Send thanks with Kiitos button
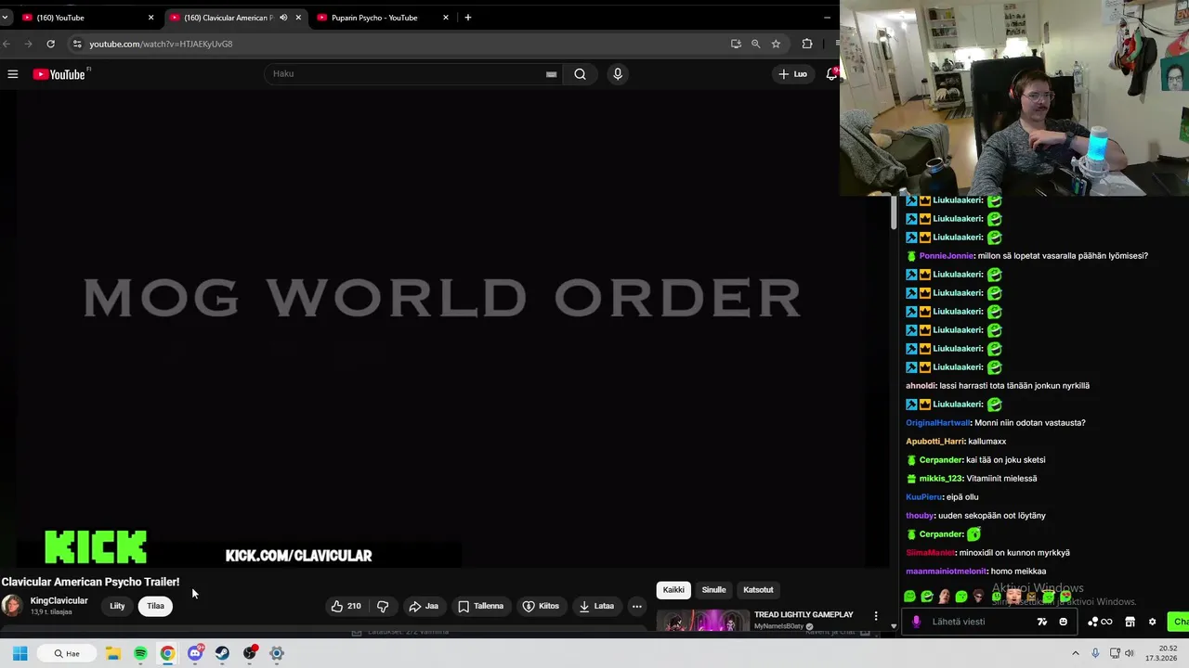Image resolution: width=1189 pixels, height=668 pixels. [x=541, y=606]
